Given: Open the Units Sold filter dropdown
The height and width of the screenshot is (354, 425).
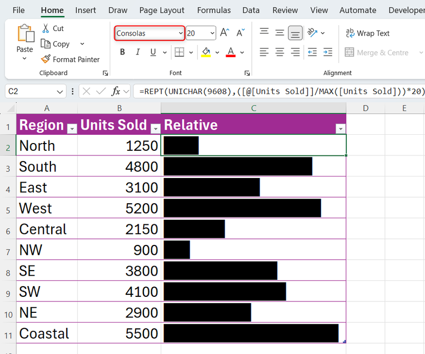Looking at the screenshot, I should pyautogui.click(x=155, y=129).
